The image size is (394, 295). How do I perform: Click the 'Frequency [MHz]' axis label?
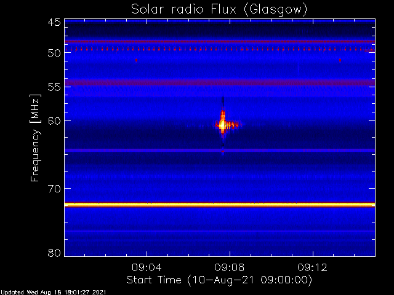point(35,138)
